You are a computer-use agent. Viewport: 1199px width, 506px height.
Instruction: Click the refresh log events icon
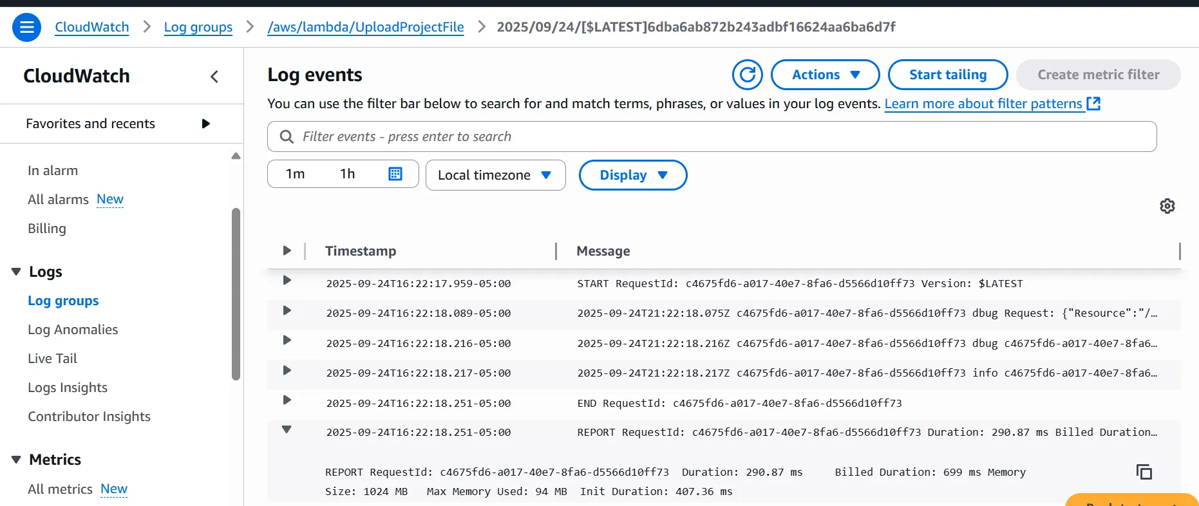(x=747, y=75)
